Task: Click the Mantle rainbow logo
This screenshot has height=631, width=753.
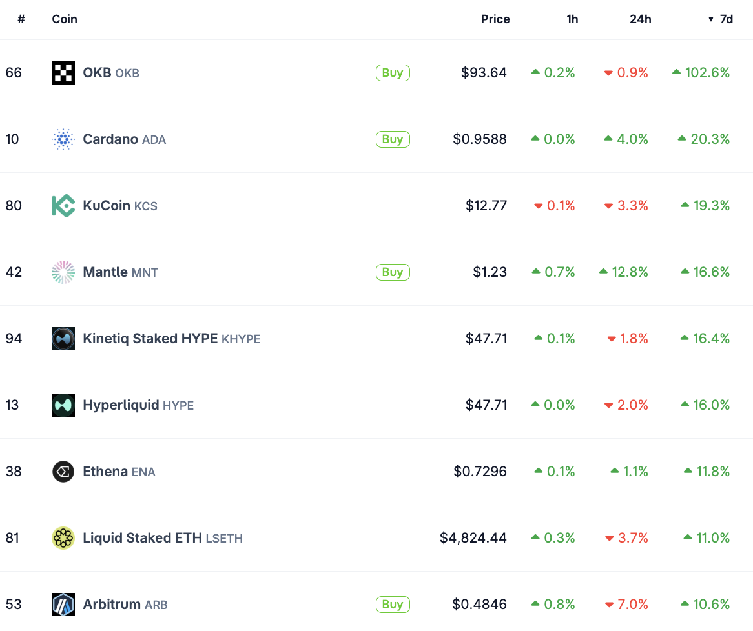Action: tap(63, 272)
